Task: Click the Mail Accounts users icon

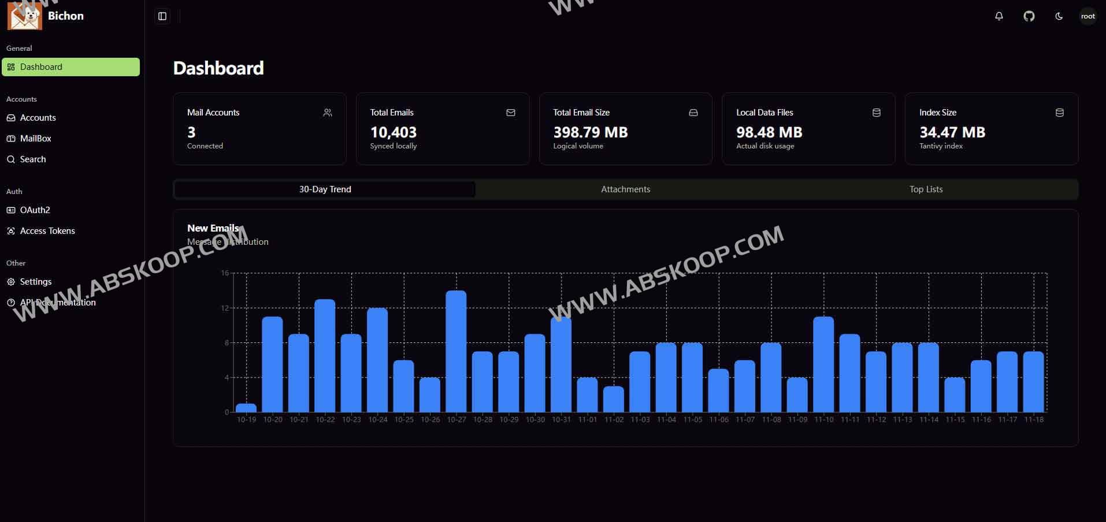Action: 328,113
